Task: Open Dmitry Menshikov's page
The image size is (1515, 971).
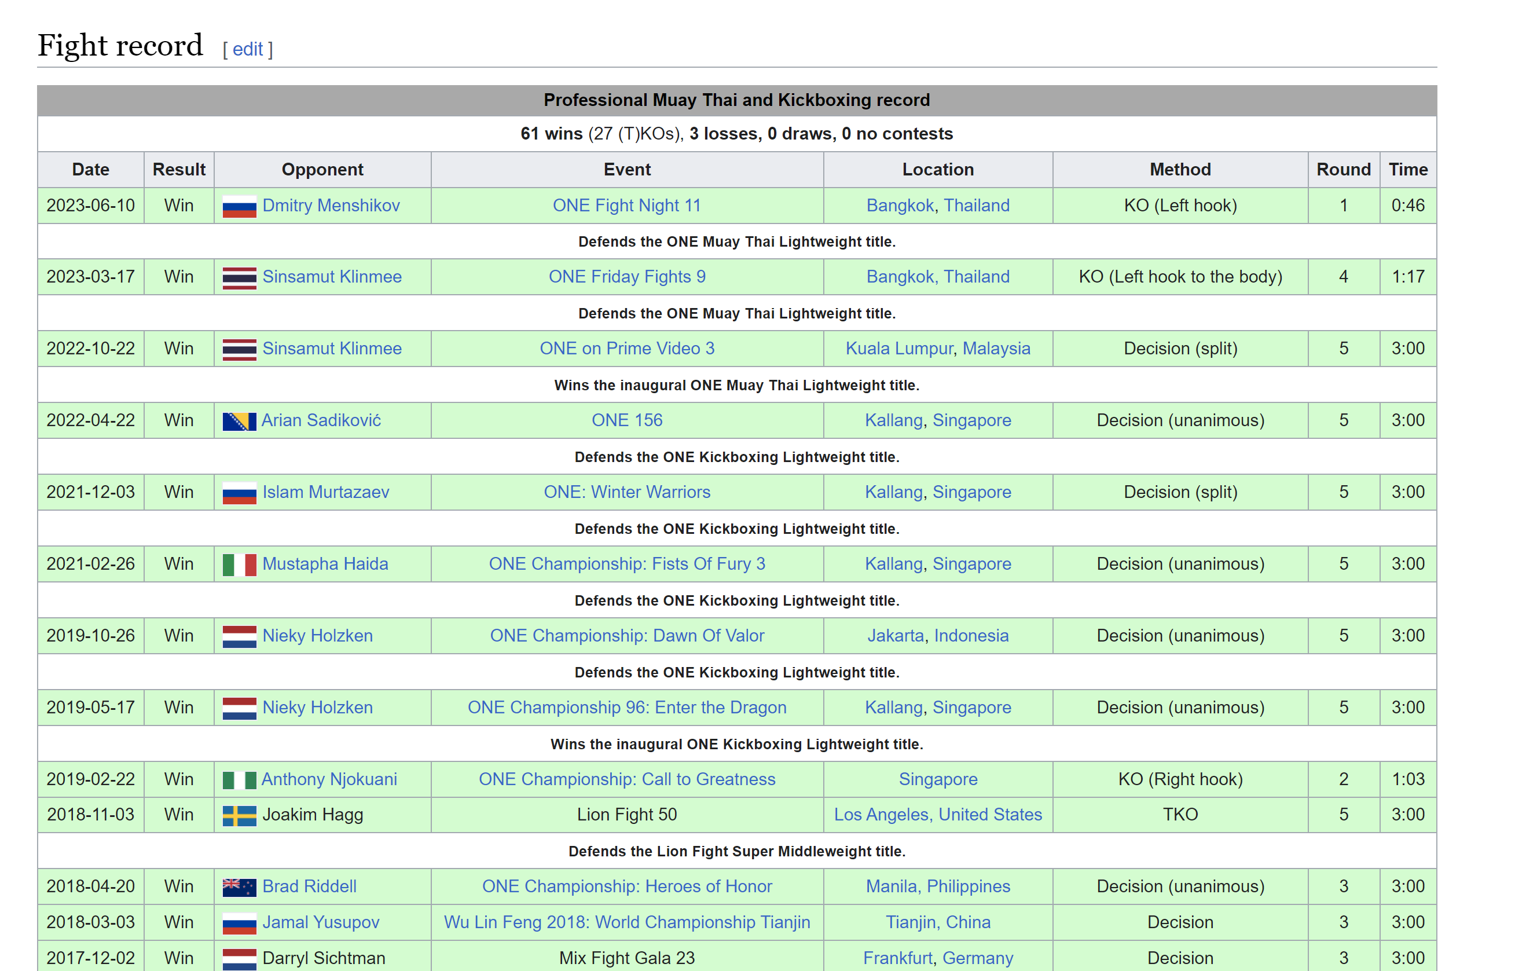Action: tap(331, 206)
